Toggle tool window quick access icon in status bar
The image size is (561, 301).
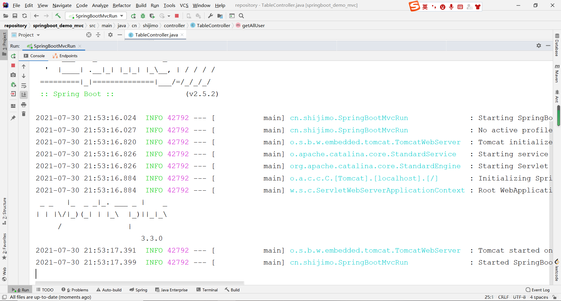[4, 297]
